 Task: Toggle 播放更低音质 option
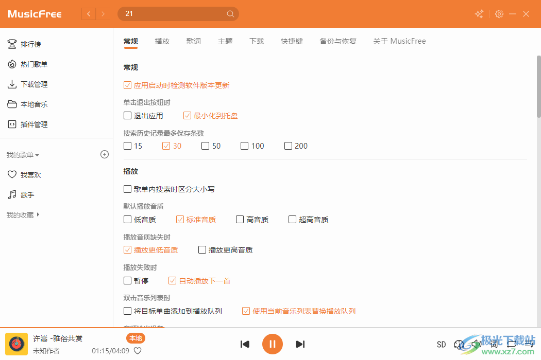[151, 250]
